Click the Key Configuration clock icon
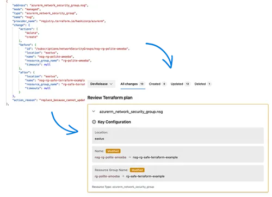Image resolution: width=272 pixels, height=197 pixels. 94,122
